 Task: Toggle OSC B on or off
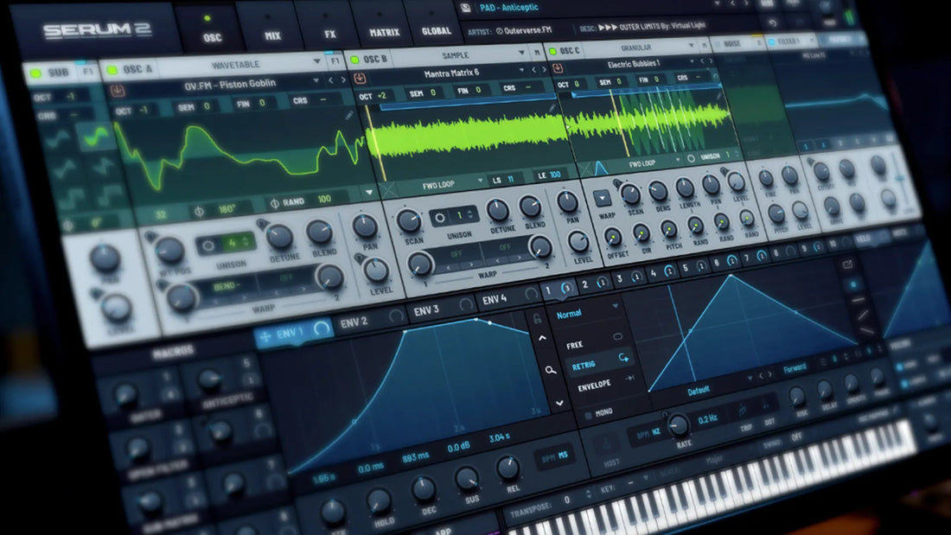pos(354,60)
